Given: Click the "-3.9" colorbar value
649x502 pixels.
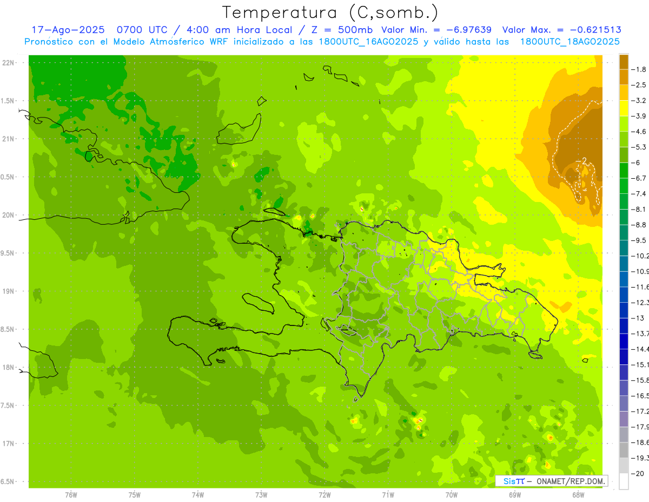Looking at the screenshot, I should [x=640, y=116].
